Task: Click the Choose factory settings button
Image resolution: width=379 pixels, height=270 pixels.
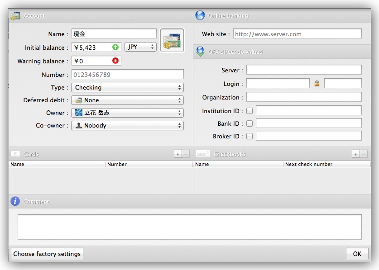Action: [47, 254]
